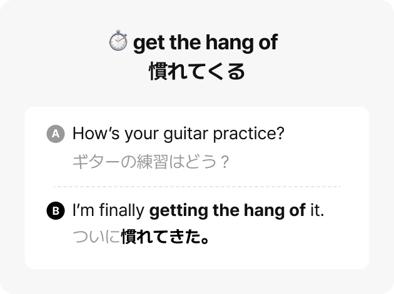Click the stopwatch icon beside the title

pyautogui.click(x=118, y=41)
